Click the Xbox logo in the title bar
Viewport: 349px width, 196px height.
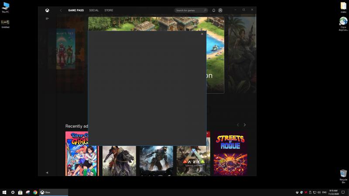pos(47,10)
